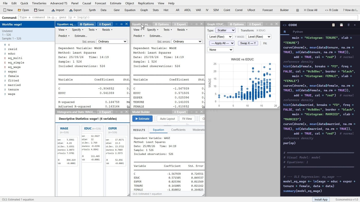Click Export in the first Equation window
Viewport: 360px width, 202px height.
point(104,24)
